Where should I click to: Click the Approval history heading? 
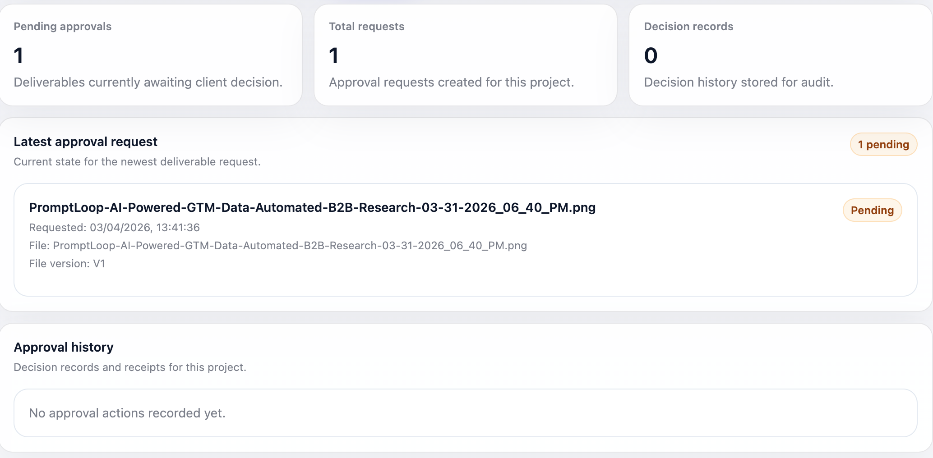coord(64,347)
